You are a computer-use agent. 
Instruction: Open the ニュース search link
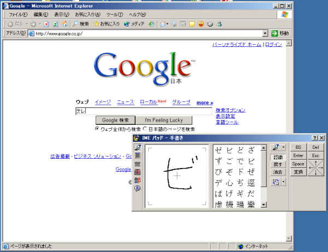pyautogui.click(x=125, y=102)
